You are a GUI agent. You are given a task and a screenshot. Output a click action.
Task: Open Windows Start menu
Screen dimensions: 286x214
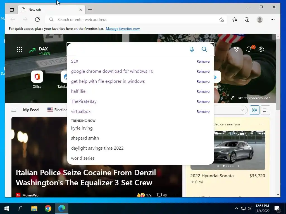tap(7, 208)
